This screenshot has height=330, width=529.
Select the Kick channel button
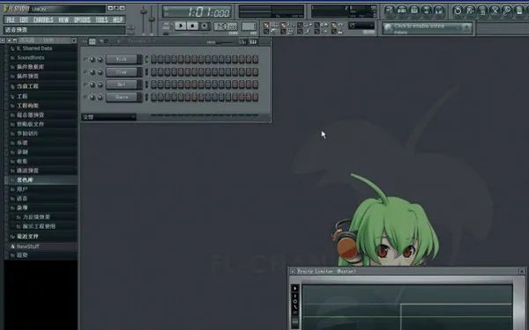click(122, 59)
